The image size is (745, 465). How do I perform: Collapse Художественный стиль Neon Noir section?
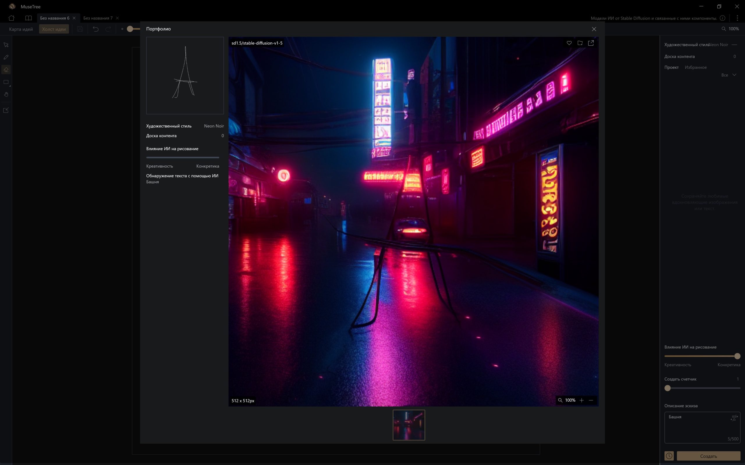(734, 44)
